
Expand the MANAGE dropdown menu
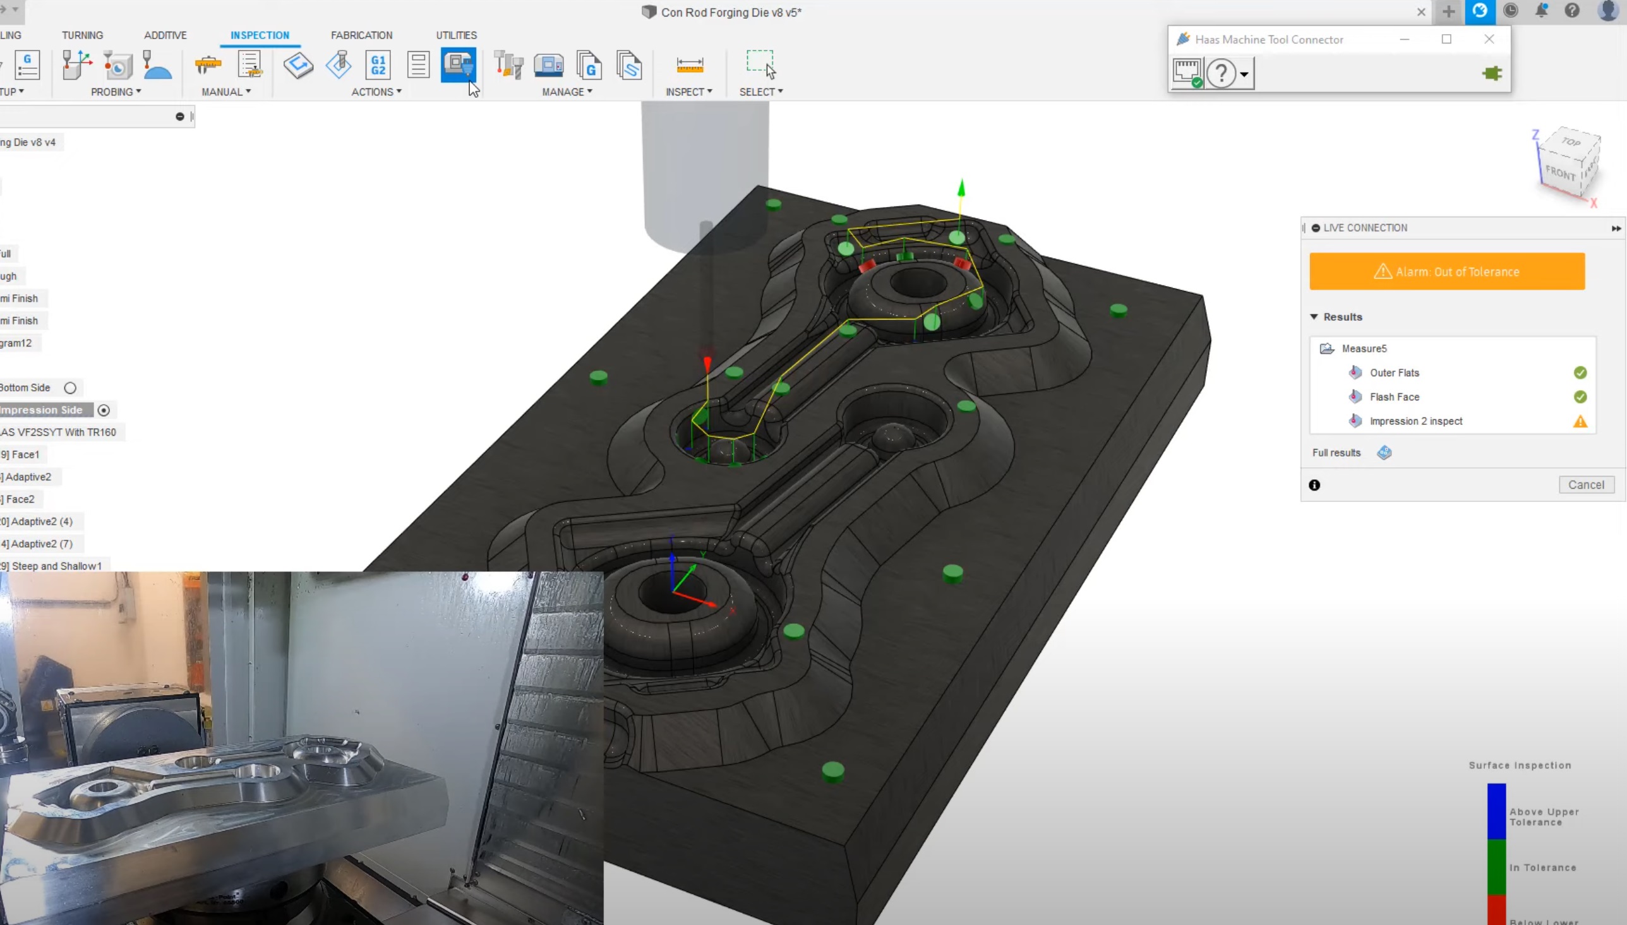[567, 92]
